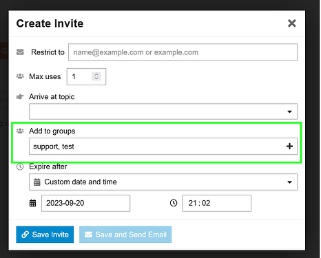Click the 2023-09-20 date field
The height and width of the screenshot is (258, 321).
pyautogui.click(x=85, y=203)
